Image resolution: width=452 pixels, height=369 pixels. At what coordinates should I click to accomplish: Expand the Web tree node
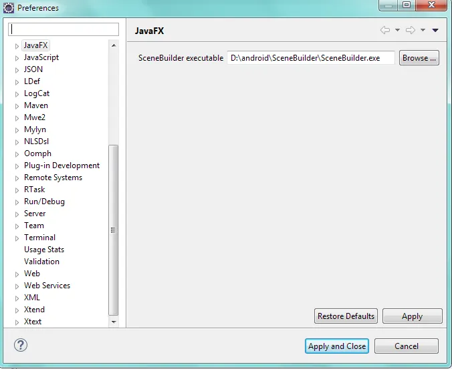click(x=17, y=274)
